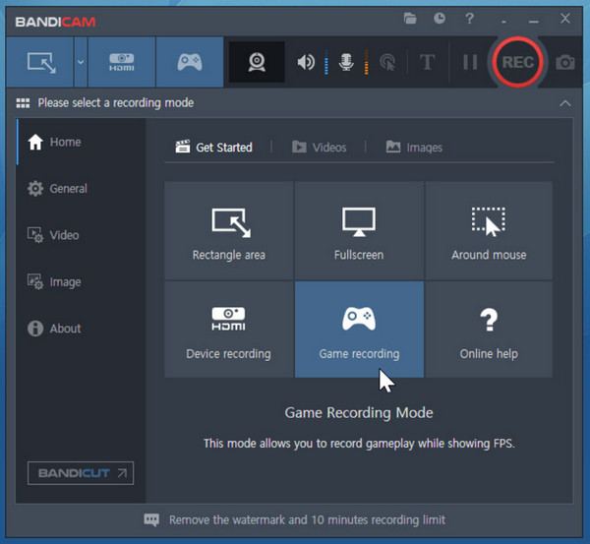Click the BANDICAM logo

point(55,22)
